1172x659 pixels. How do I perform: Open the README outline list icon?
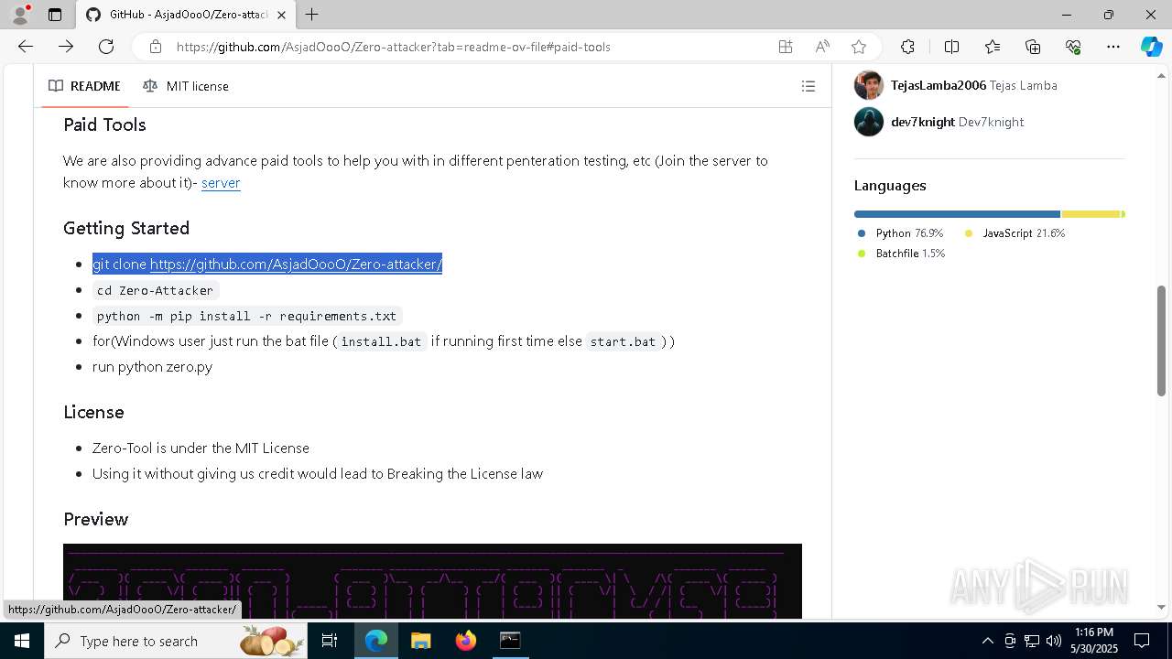808,86
